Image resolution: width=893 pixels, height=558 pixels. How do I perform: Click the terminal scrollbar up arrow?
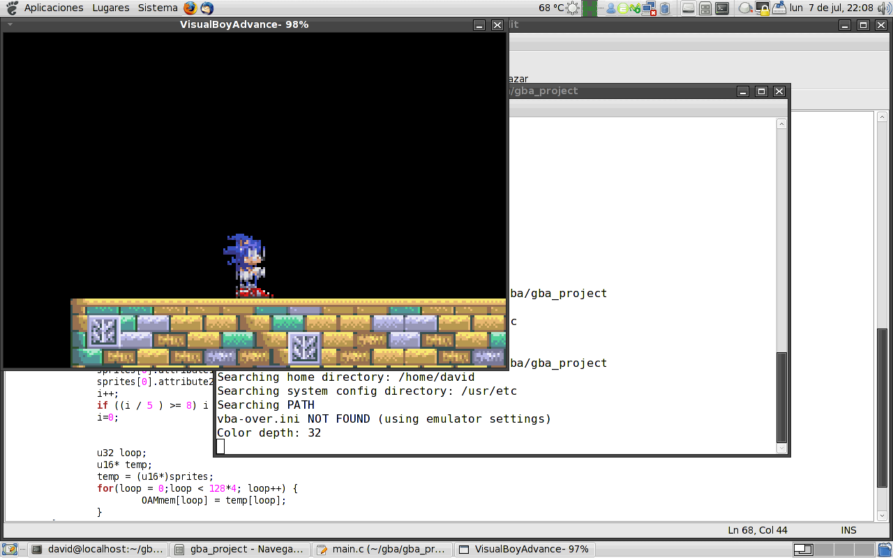[x=781, y=123]
